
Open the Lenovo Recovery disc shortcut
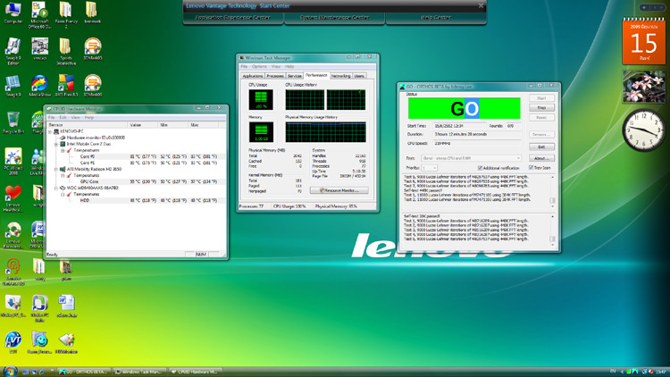click(x=13, y=235)
